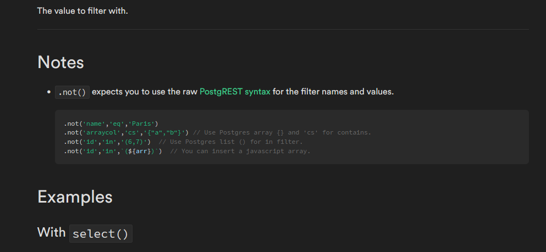Click the ${arr} template expression in code
The width and height of the screenshot is (546, 252).
pyautogui.click(x=139, y=151)
